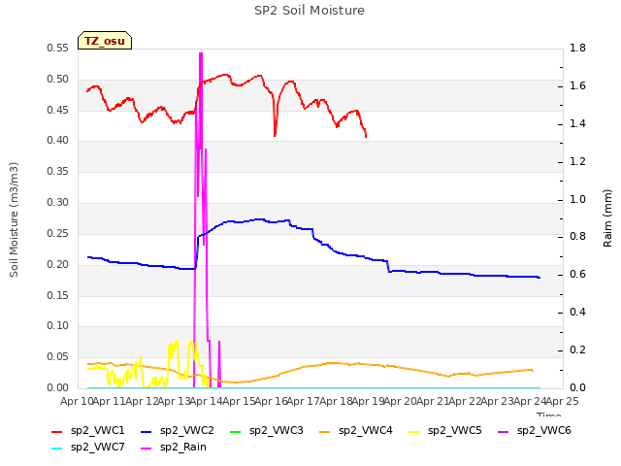The width and height of the screenshot is (621, 466).
Task: Click the 0.45 left axis tick label
Action: pyautogui.click(x=58, y=110)
